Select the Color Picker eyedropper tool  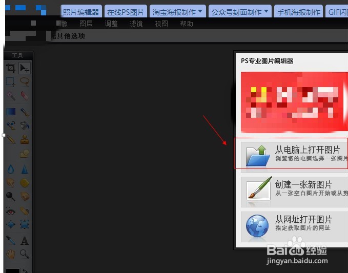click(11, 240)
